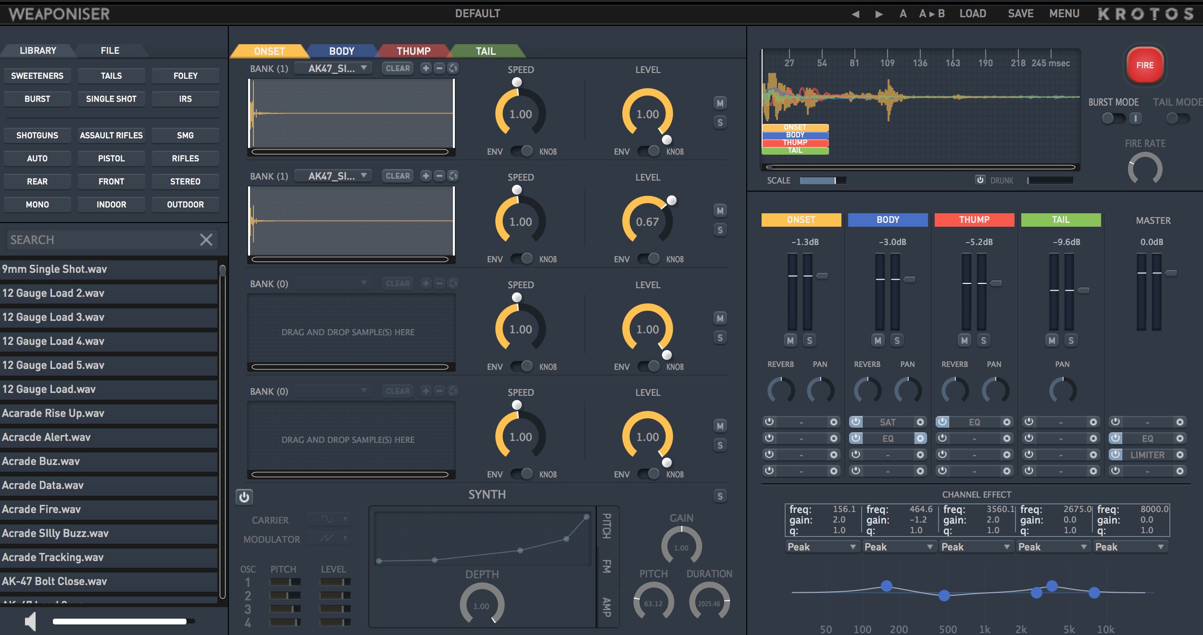Select 9mm Single Shot.wav file

(x=109, y=269)
